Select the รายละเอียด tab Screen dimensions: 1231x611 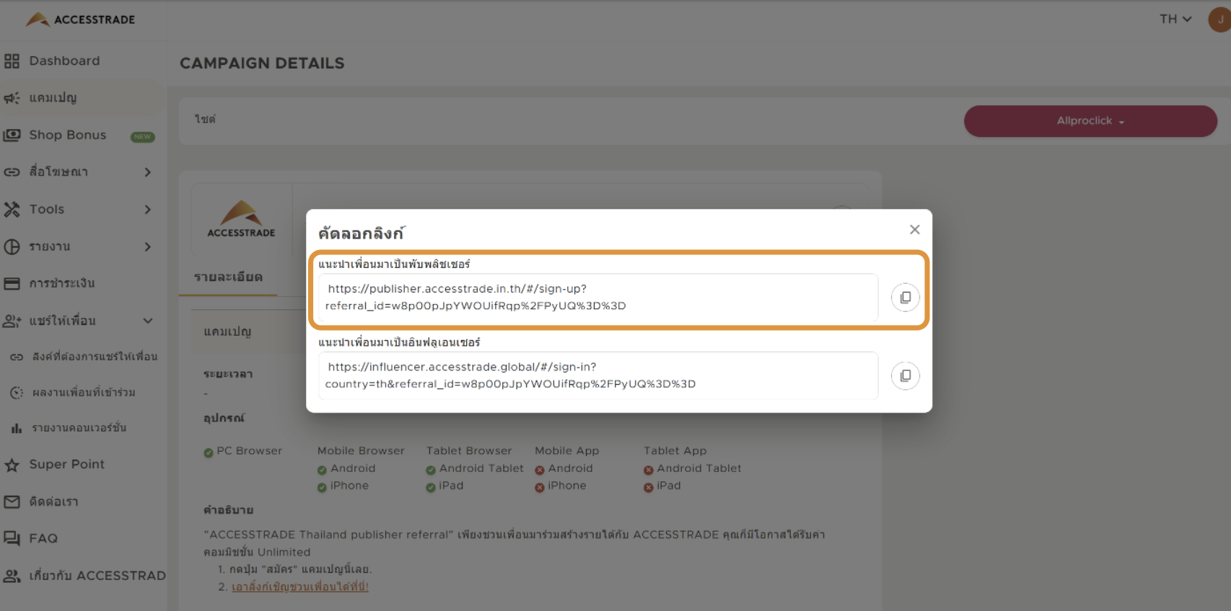pyautogui.click(x=228, y=277)
